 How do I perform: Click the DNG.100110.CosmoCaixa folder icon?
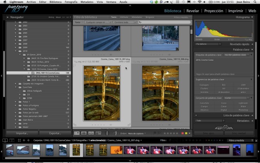(33, 73)
